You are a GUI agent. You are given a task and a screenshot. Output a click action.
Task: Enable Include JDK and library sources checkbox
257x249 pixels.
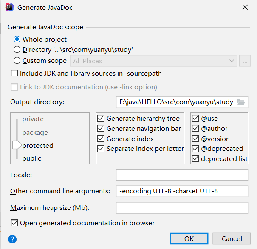point(14,74)
